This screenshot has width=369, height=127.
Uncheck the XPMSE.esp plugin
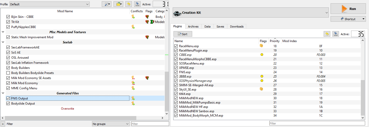point(176,68)
